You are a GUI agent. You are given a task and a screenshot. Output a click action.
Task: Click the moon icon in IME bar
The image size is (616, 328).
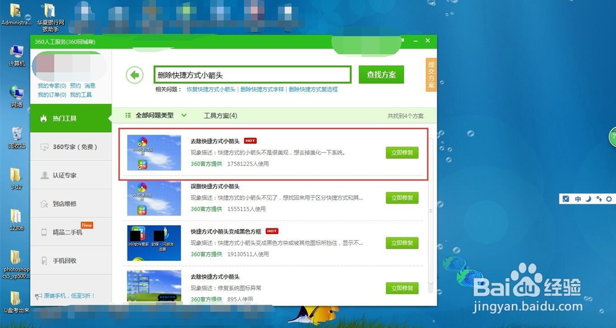click(x=588, y=199)
